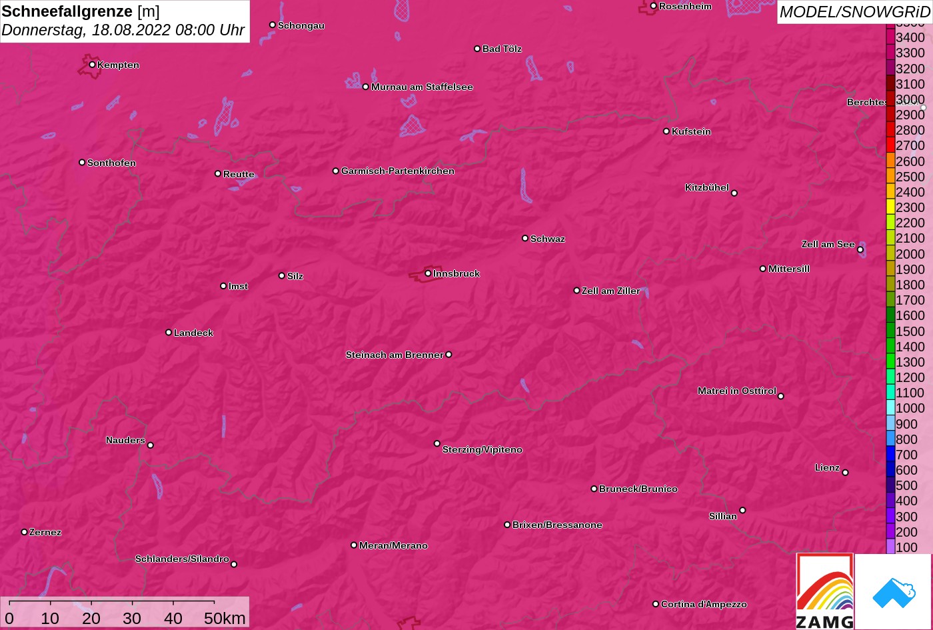Click the Schongau location dot

click(273, 25)
